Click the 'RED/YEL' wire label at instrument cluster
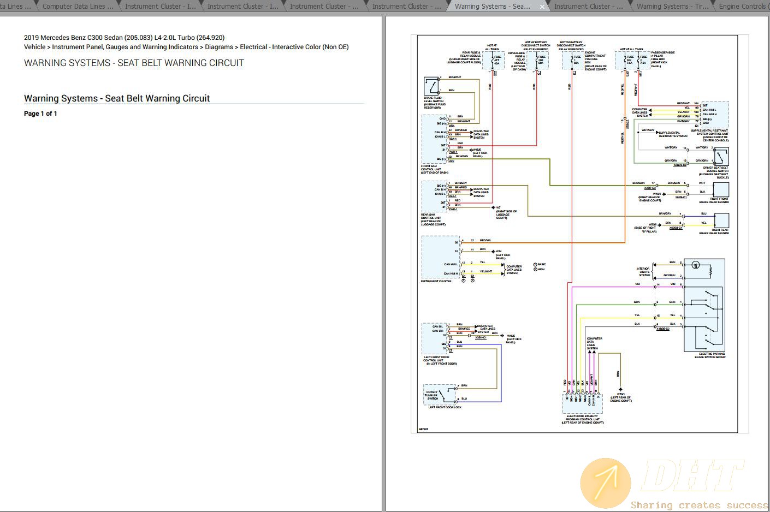 pos(485,240)
